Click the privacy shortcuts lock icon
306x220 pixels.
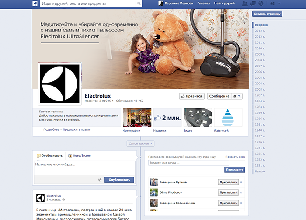[x=272, y=3]
